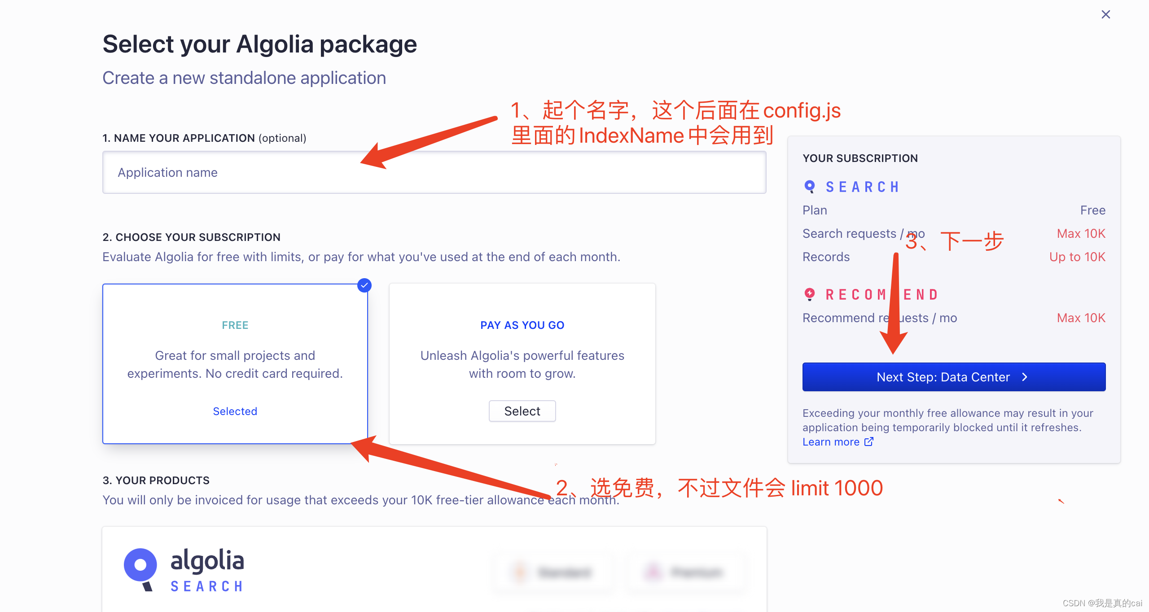The height and width of the screenshot is (612, 1149).
Task: Click the SEARCH heading in subscription summary
Action: [x=863, y=187]
